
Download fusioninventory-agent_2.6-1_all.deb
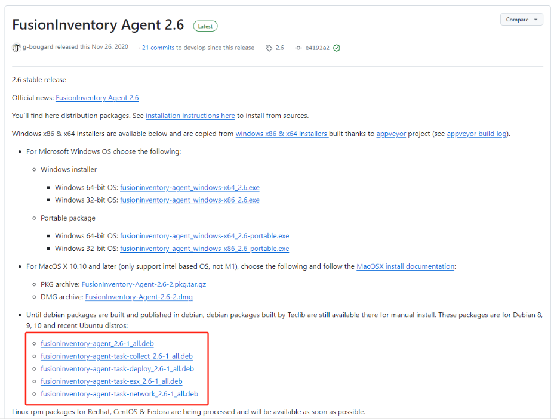coord(97,344)
